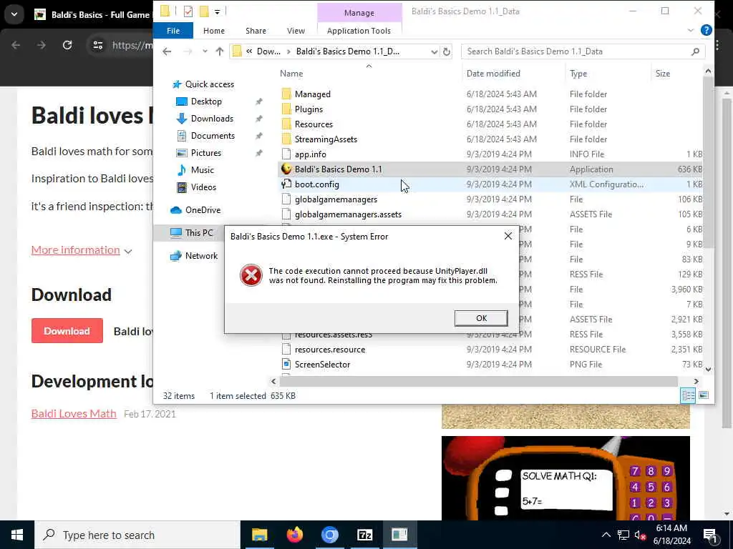Click the Explorer back arrow
The width and height of the screenshot is (733, 549).
(167, 51)
